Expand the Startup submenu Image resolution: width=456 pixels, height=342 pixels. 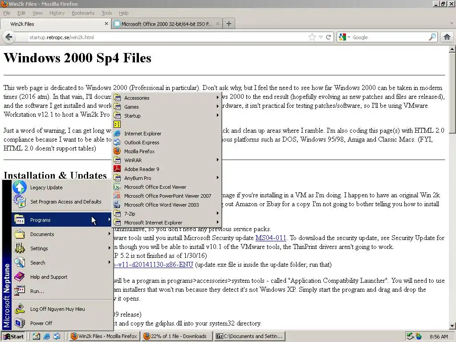[x=167, y=116]
